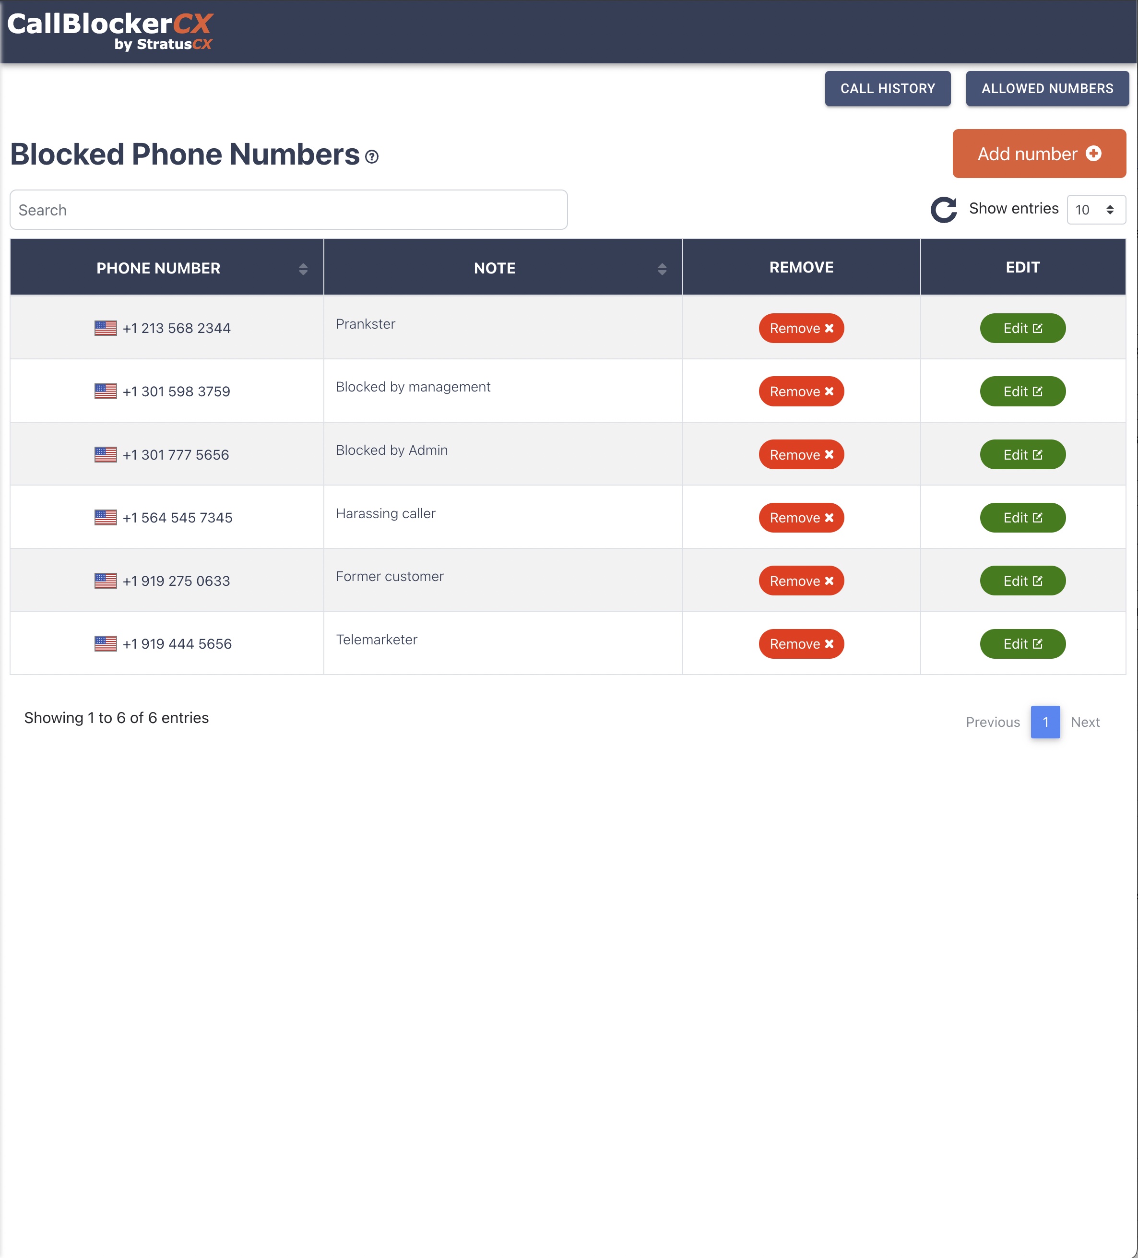Remove the Harassing caller number

pos(801,518)
